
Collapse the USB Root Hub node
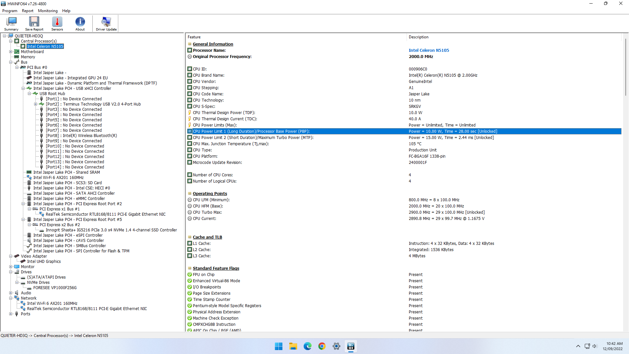[x=29, y=94]
